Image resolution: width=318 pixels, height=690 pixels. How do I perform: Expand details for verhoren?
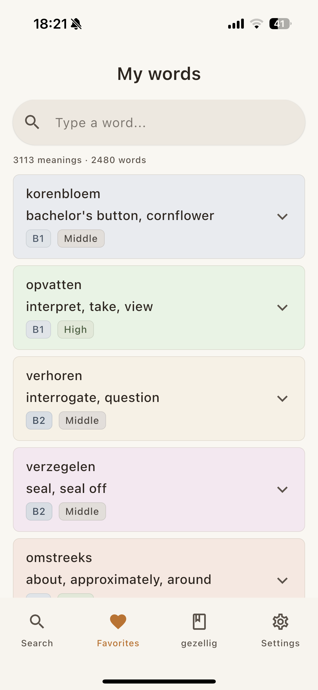pos(282,398)
